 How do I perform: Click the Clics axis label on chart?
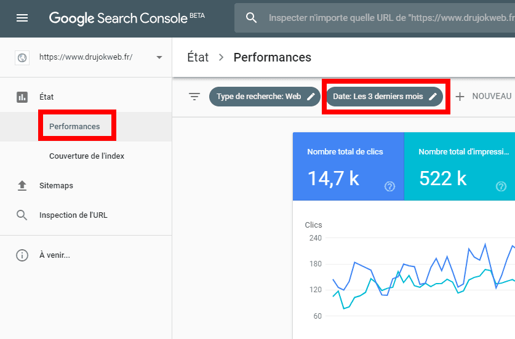tap(313, 225)
